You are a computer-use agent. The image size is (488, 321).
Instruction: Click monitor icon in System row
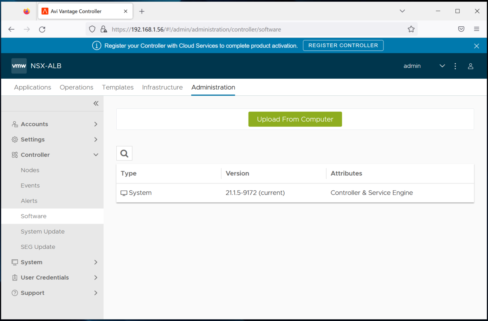pos(124,193)
